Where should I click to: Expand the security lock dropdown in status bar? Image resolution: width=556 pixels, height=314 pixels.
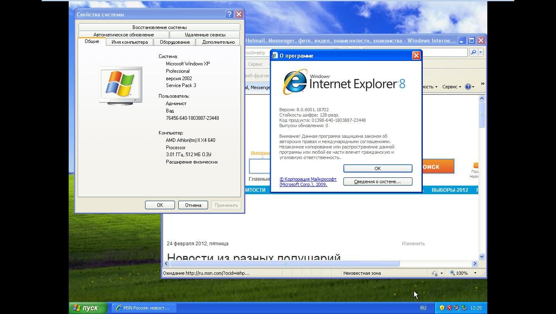tap(441, 273)
